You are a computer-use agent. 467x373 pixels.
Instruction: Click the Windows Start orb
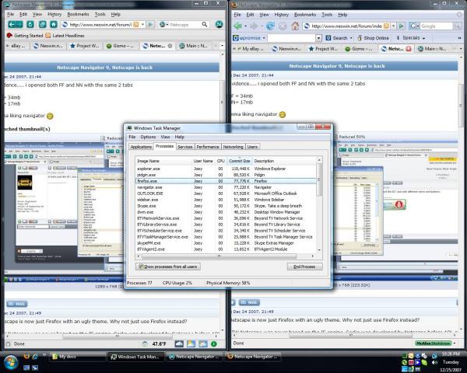[11, 362]
